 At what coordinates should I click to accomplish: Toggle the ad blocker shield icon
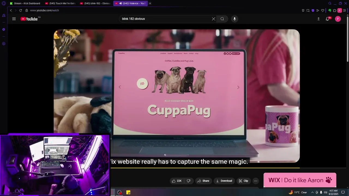coord(313,10)
